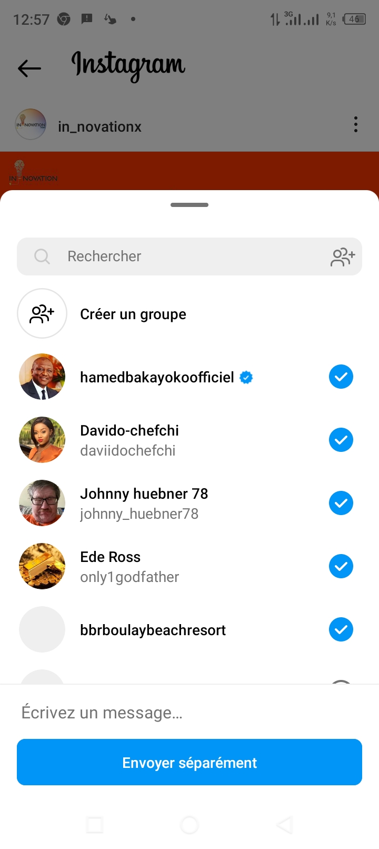Uncheck bbrboulaybeachresort recipient
The image size is (379, 849).
(341, 629)
